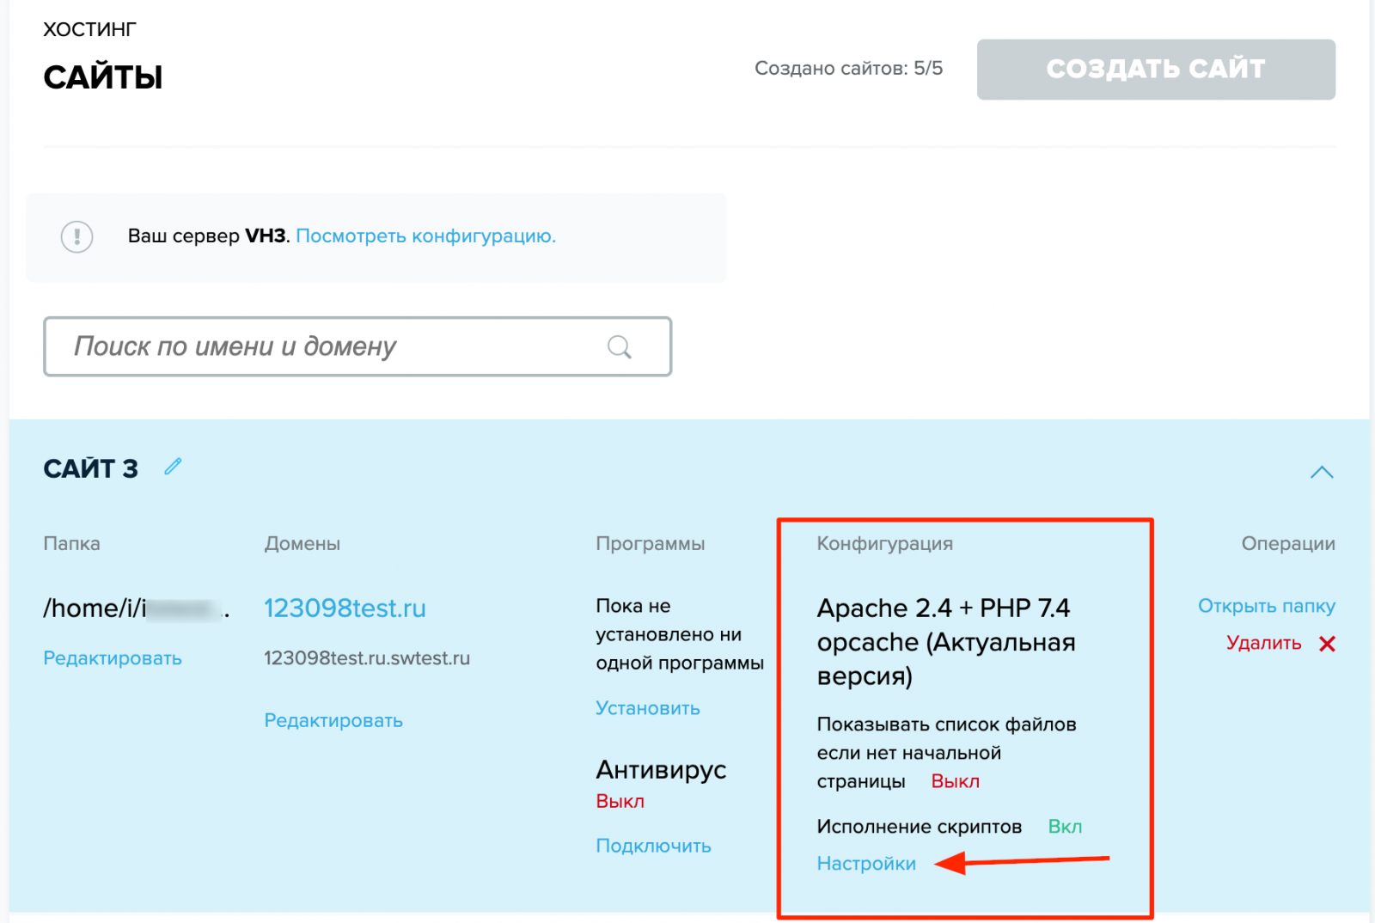Click 123098test.ru.swtest.ru text

(367, 658)
